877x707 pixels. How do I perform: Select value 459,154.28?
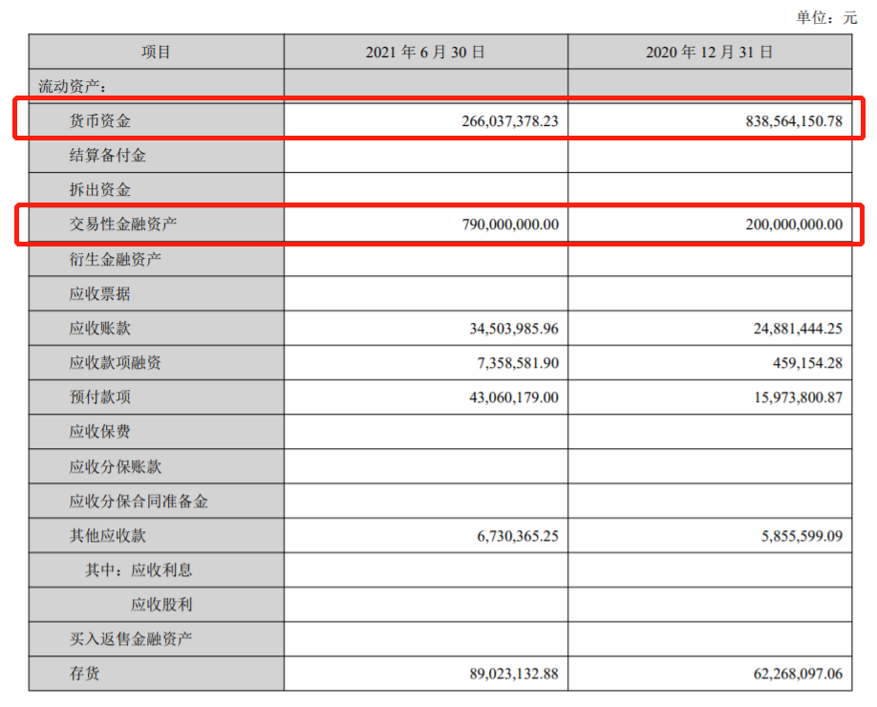[x=807, y=363]
